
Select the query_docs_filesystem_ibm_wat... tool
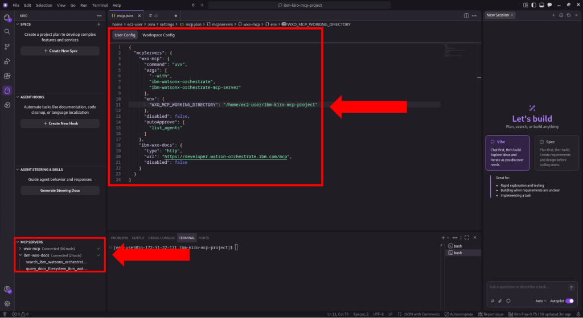click(56, 269)
